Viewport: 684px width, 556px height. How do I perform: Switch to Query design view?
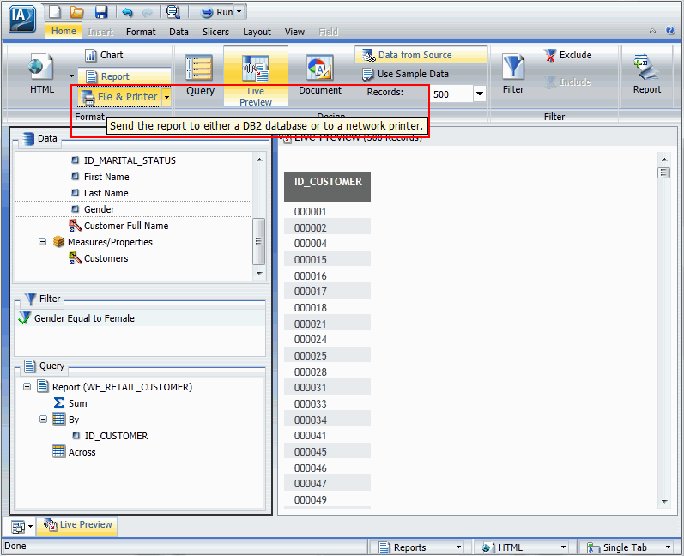[200, 74]
